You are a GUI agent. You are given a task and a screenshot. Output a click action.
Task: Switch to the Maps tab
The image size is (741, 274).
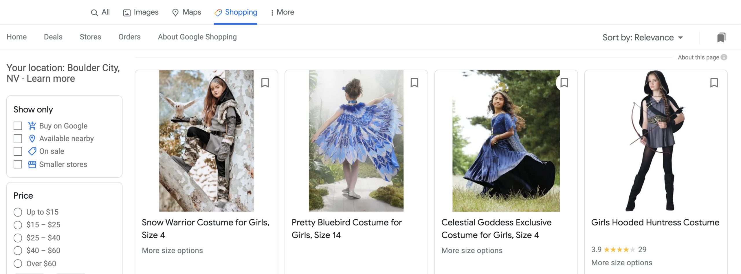(186, 12)
